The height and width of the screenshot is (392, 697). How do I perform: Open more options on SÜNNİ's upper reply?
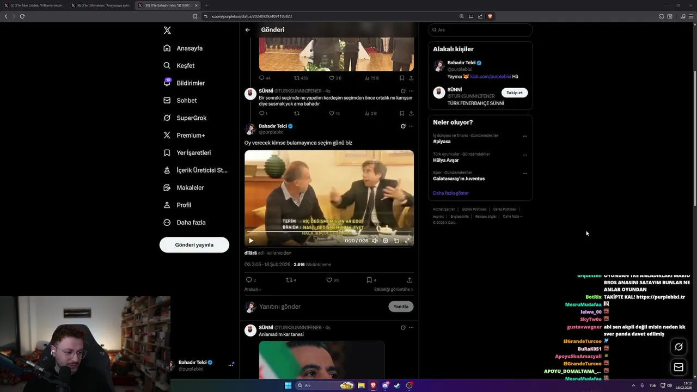pyautogui.click(x=411, y=91)
